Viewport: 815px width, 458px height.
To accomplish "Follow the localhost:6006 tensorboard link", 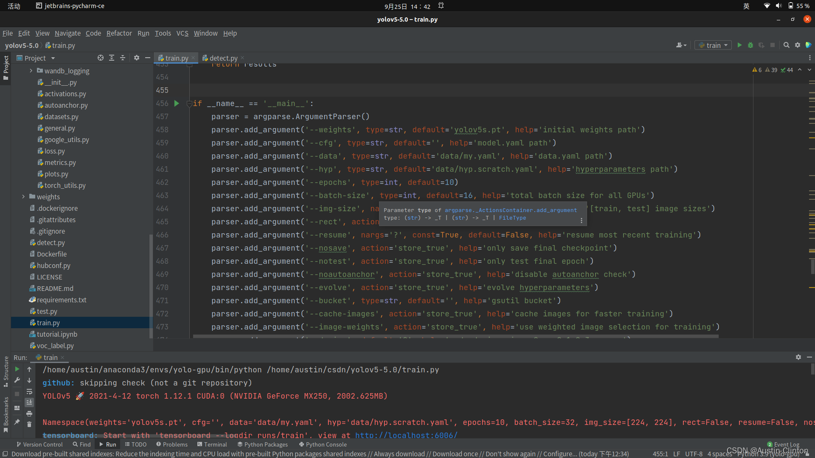I will click(x=406, y=435).
